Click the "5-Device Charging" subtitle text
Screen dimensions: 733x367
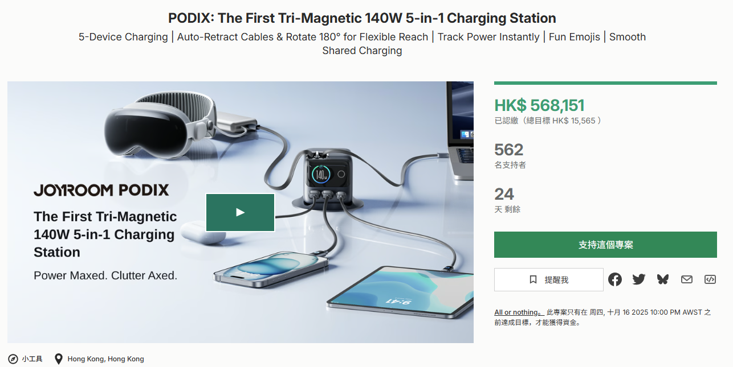point(123,37)
